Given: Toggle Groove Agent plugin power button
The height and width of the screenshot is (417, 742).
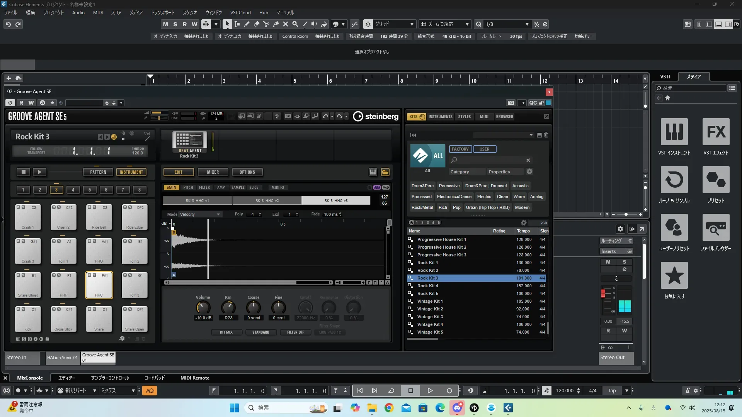Looking at the screenshot, I should click(10, 103).
